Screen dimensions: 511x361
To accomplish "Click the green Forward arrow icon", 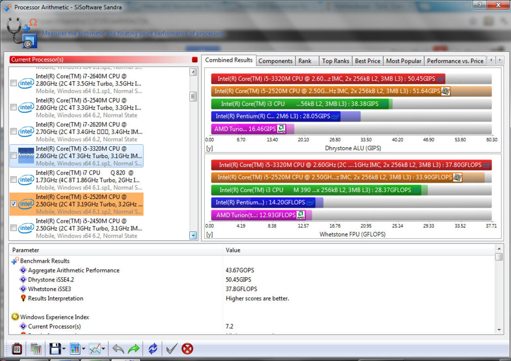I will click(134, 349).
